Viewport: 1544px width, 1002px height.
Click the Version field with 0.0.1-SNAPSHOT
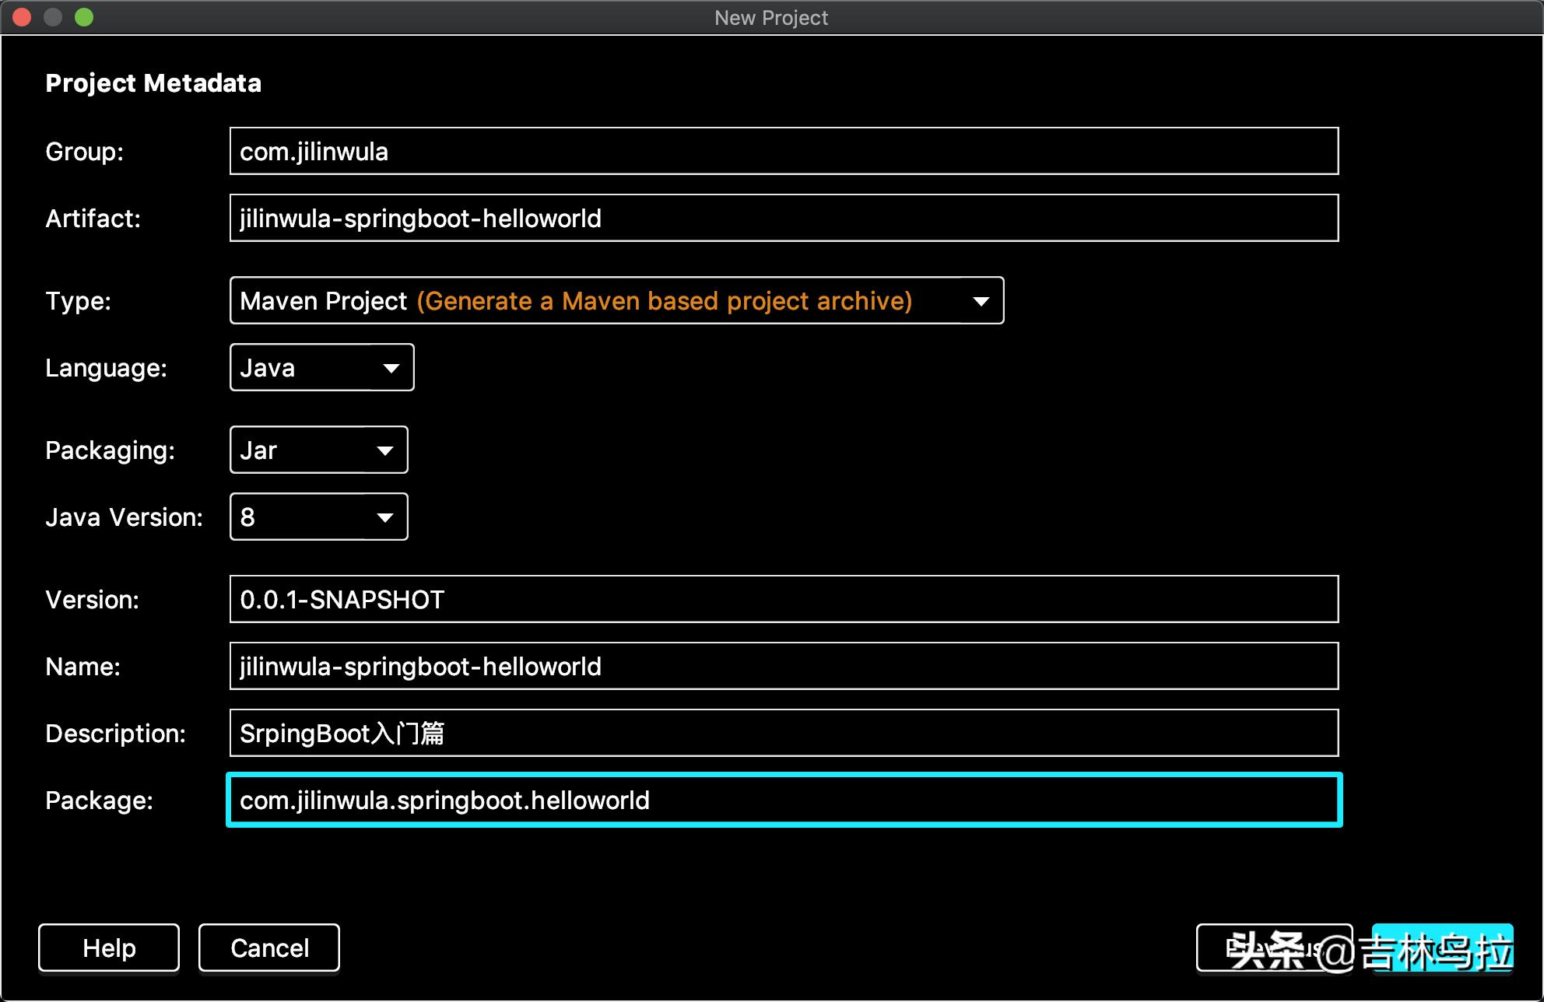point(783,599)
